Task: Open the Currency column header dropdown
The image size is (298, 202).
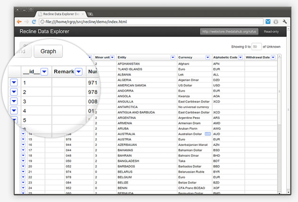Action: point(207,57)
